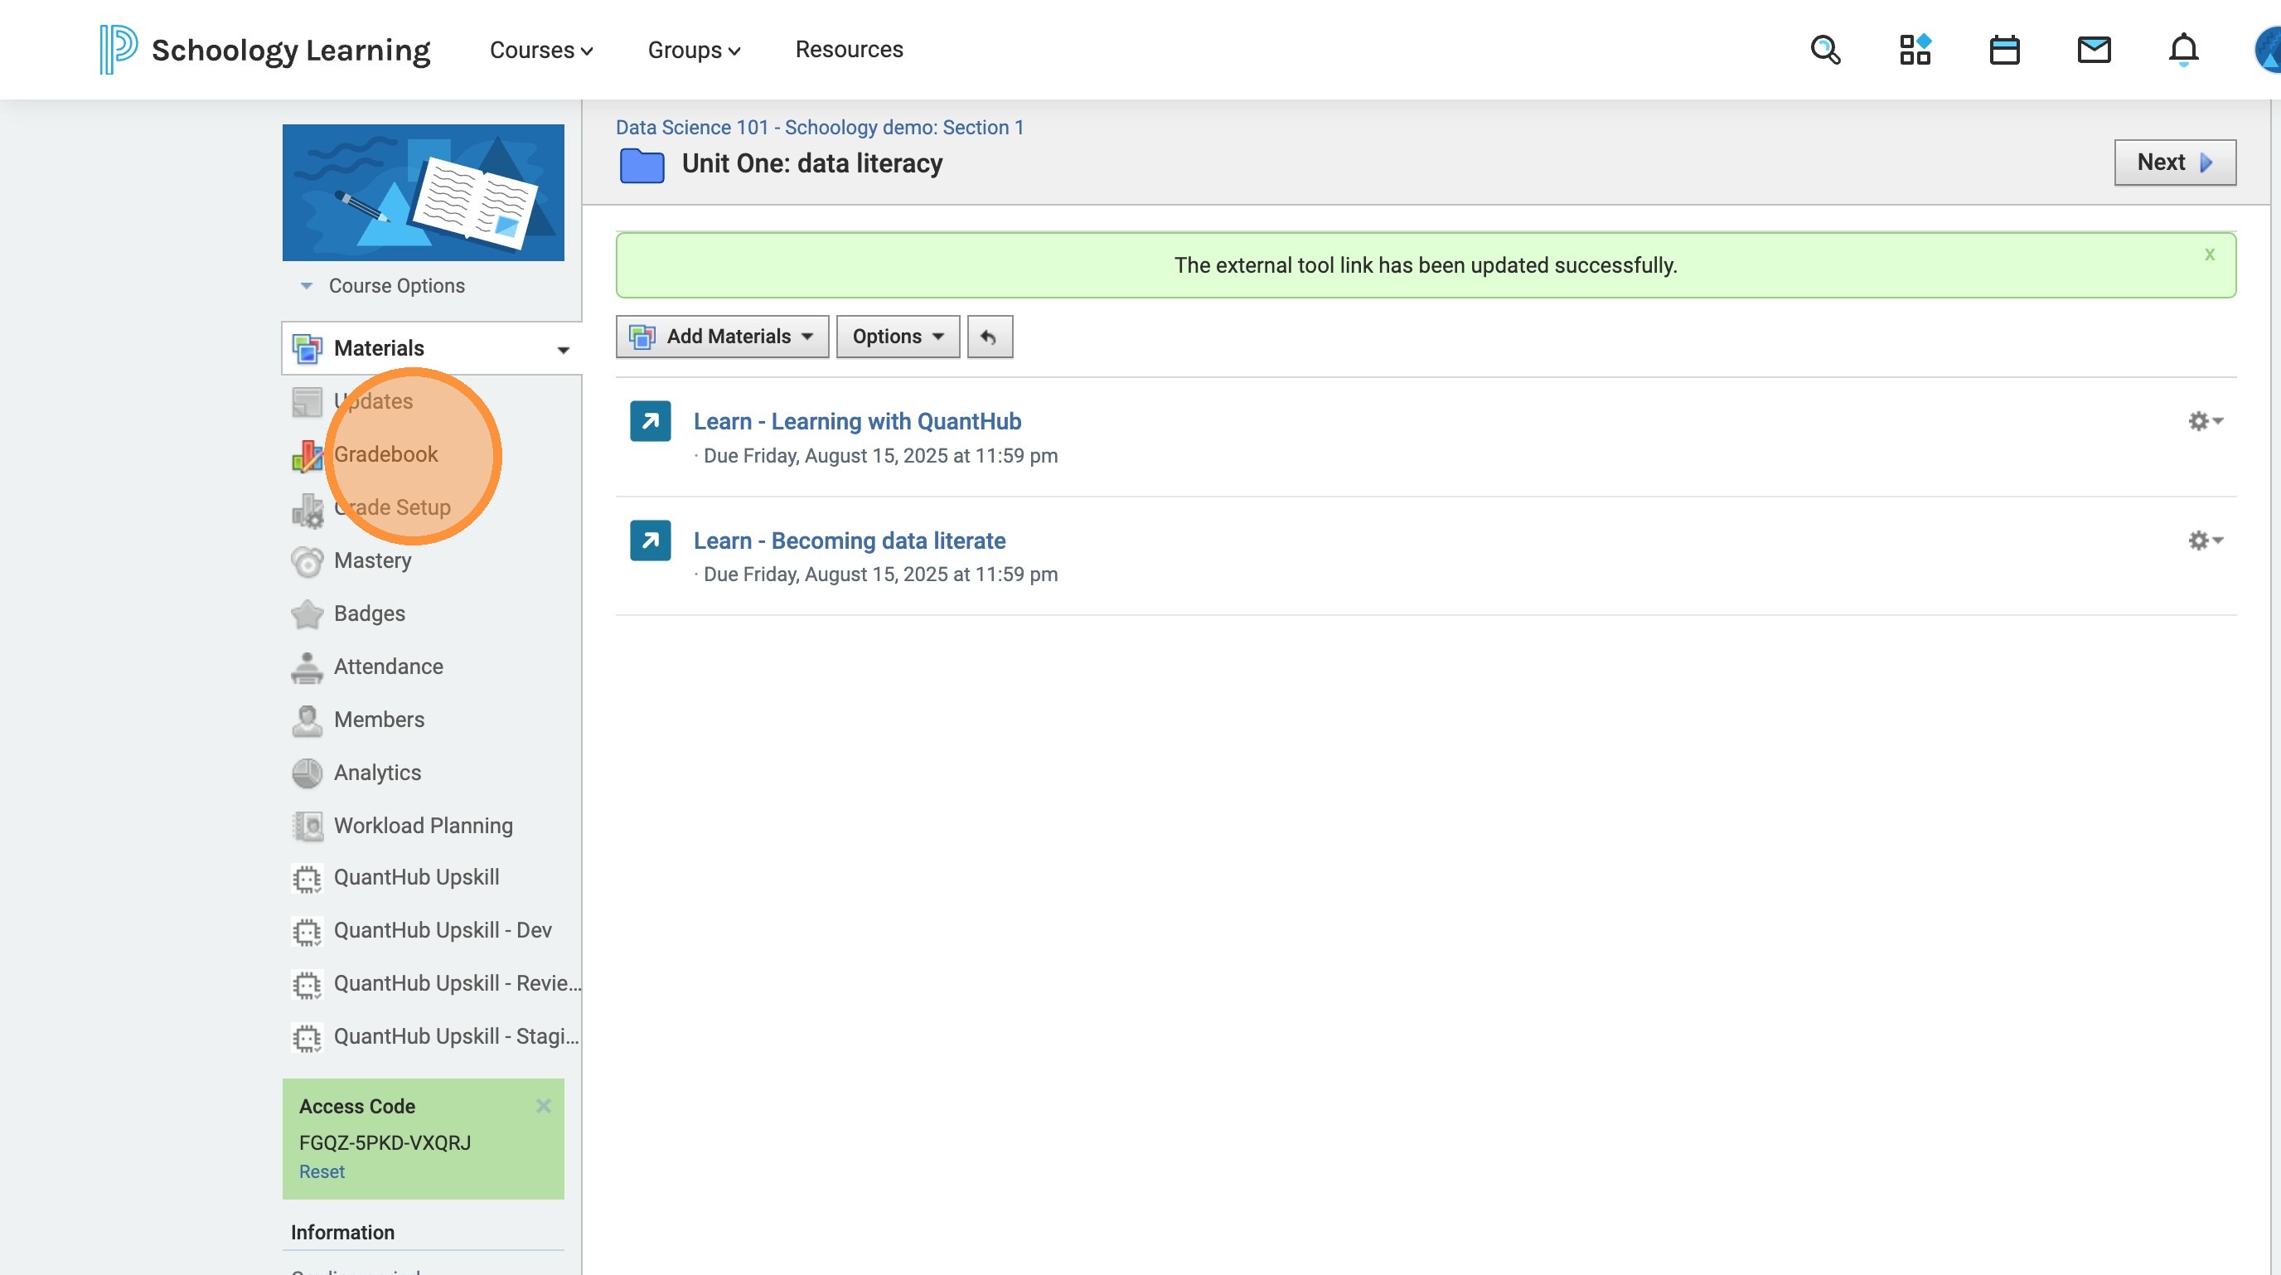
Task: Expand Course Options disclosure triangle
Action: pyautogui.click(x=307, y=286)
